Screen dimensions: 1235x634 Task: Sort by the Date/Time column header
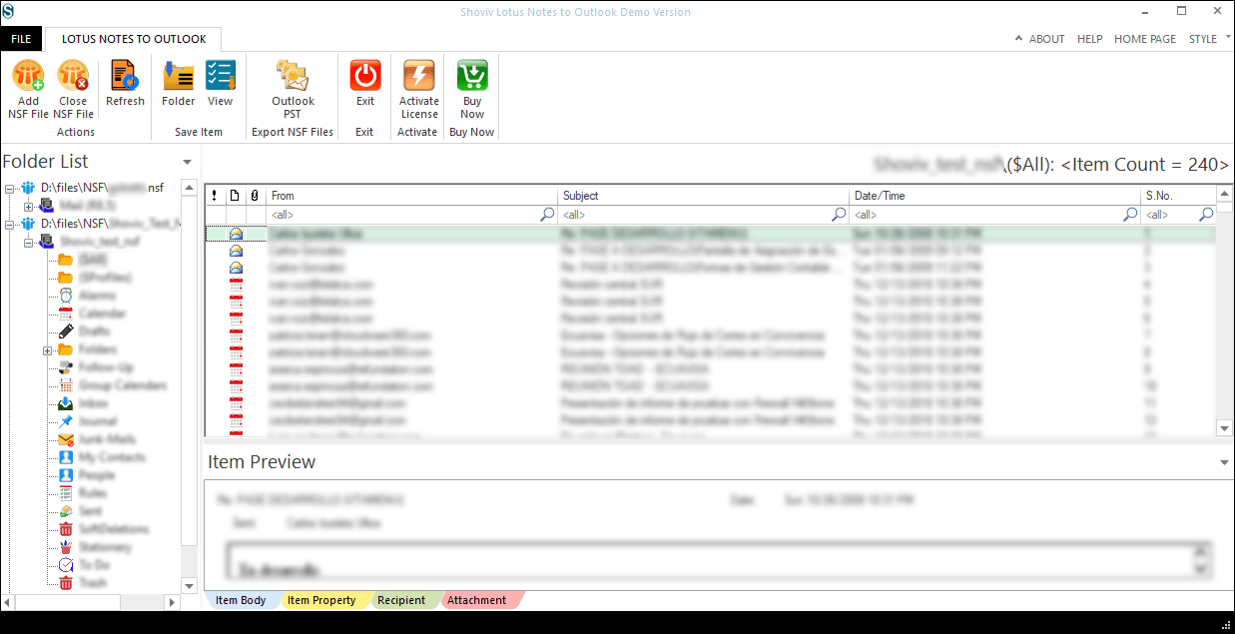pyautogui.click(x=995, y=196)
